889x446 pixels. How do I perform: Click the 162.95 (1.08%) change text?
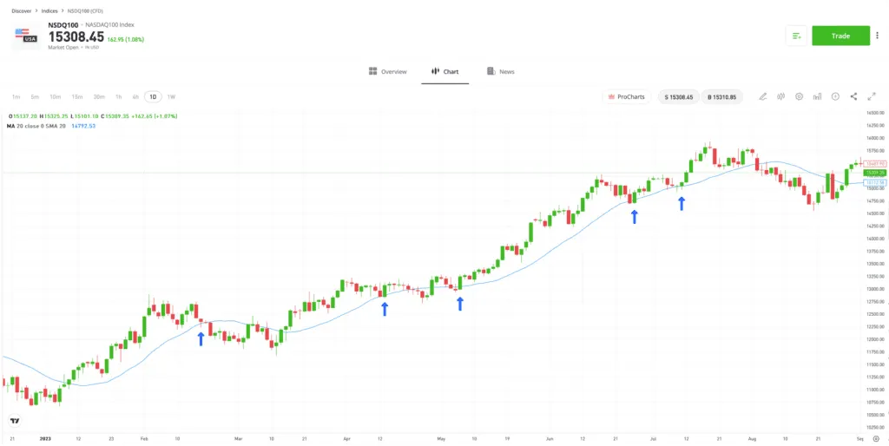[126, 40]
